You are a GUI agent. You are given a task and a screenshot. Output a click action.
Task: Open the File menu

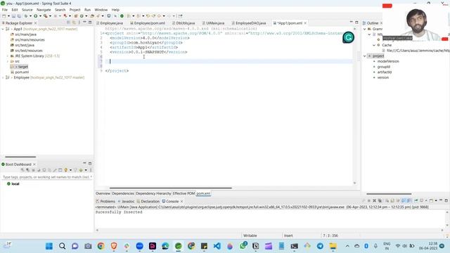[x=5, y=10]
